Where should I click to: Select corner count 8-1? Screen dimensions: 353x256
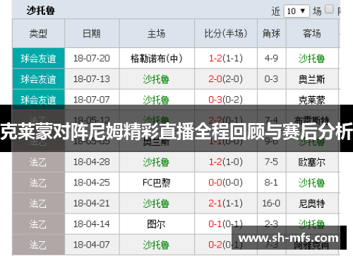point(271,182)
